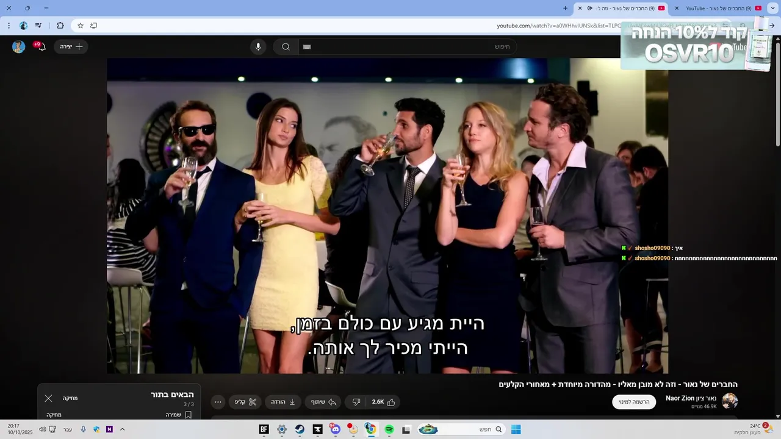This screenshot has height=439, width=781.
Task: Like the video with 2.6K likes
Action: (383, 402)
